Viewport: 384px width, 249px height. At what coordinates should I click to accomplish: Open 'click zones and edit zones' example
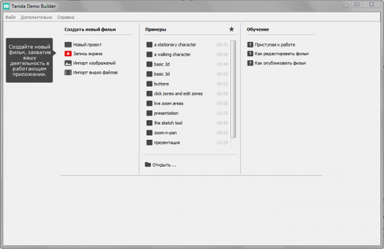coord(178,94)
